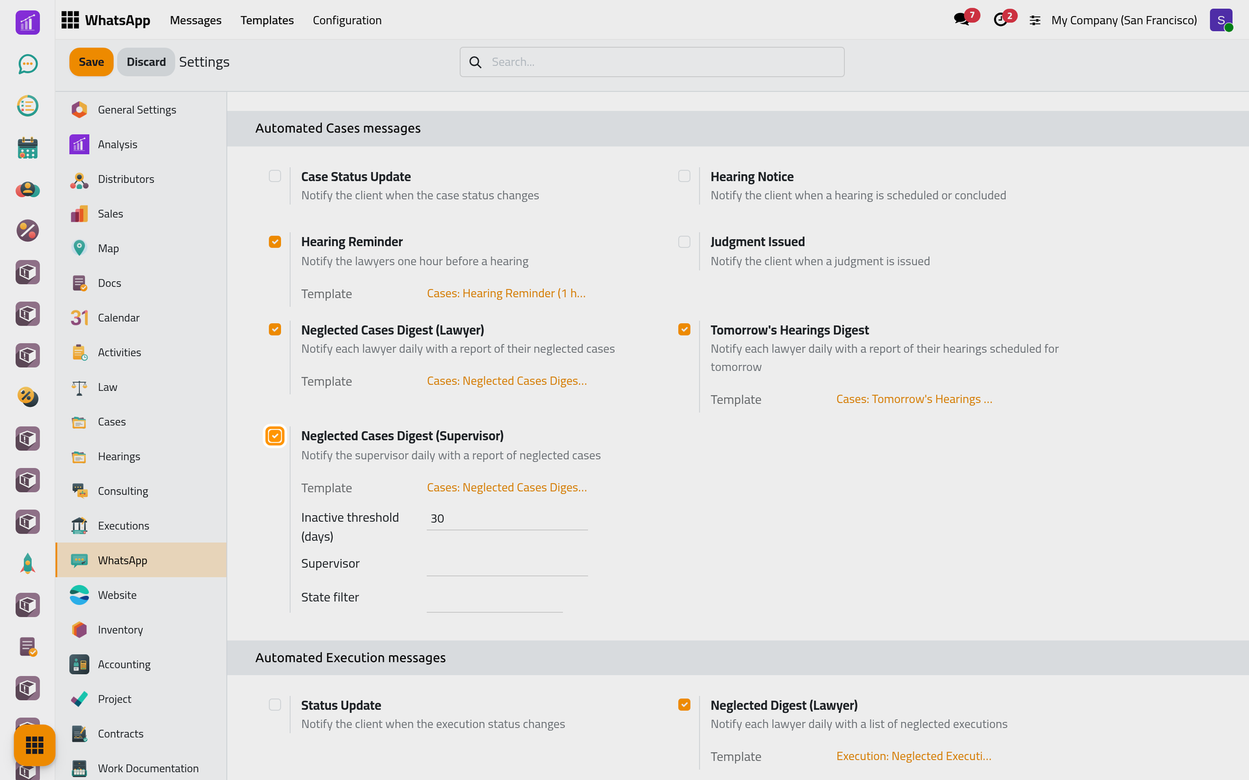The height and width of the screenshot is (780, 1249).
Task: Open the Configuration menu
Action: pos(347,20)
